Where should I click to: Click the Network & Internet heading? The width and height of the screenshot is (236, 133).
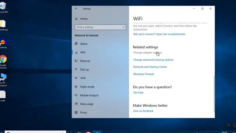tap(86, 35)
